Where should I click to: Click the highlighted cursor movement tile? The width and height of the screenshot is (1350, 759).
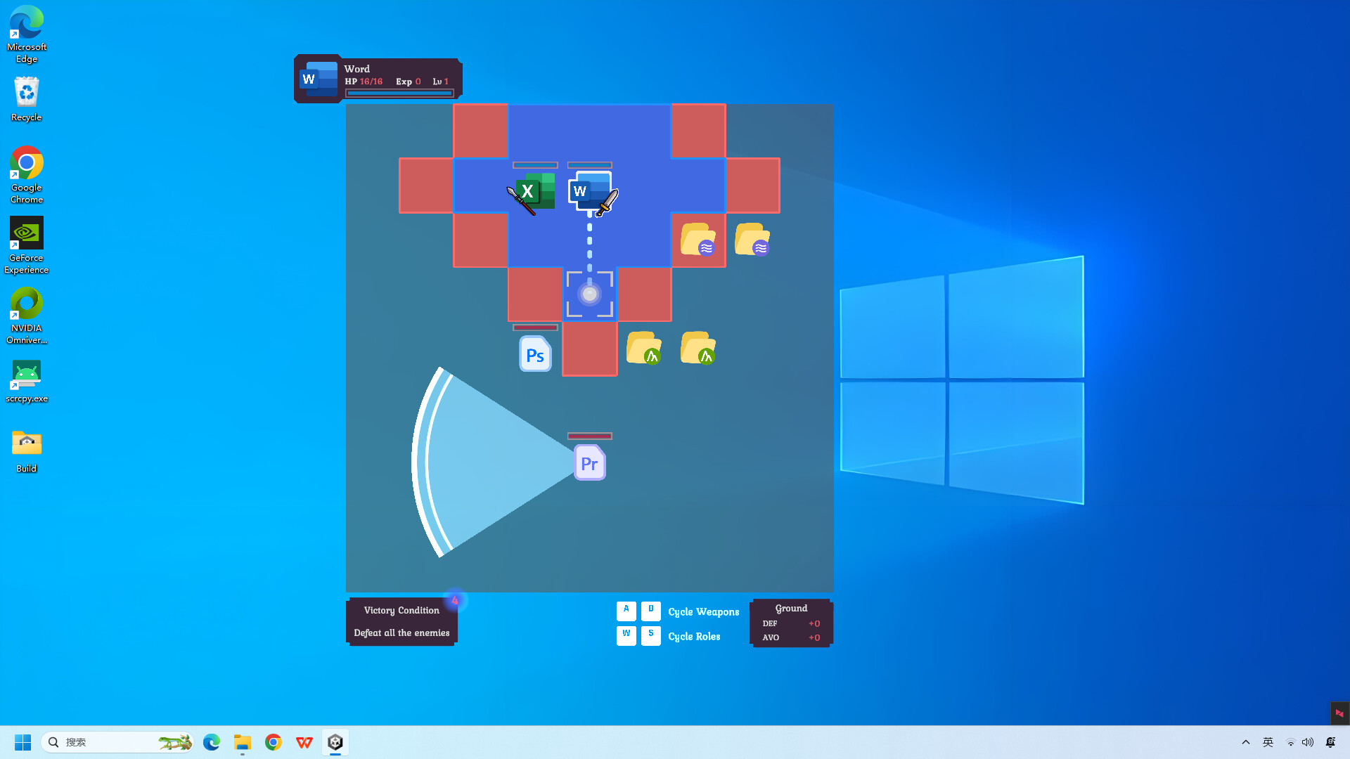coord(589,294)
